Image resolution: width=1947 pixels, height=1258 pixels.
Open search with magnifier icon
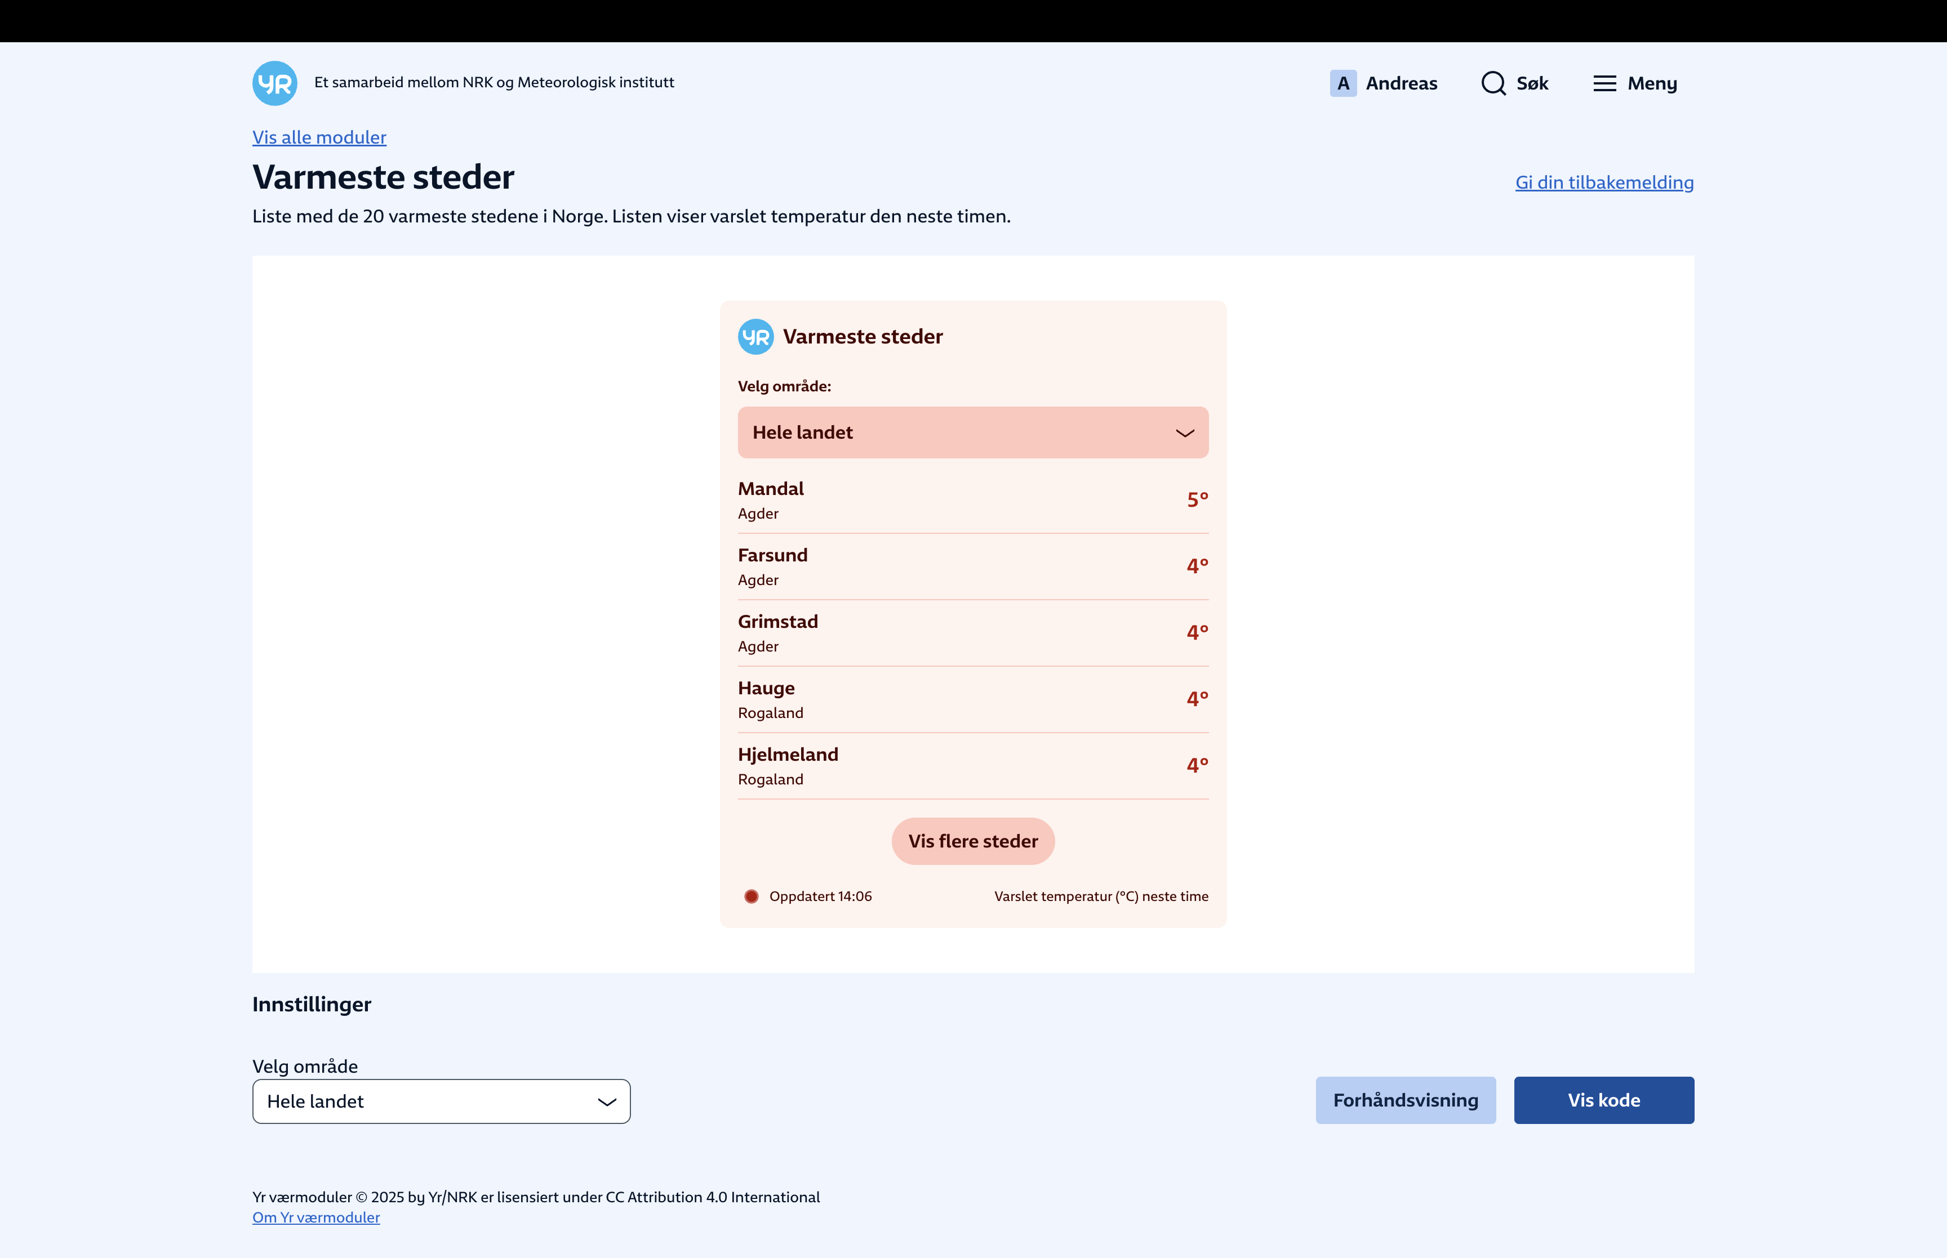(1493, 83)
